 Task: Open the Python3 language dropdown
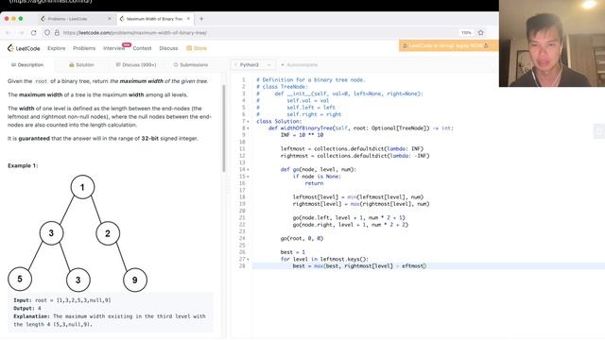tap(252, 65)
